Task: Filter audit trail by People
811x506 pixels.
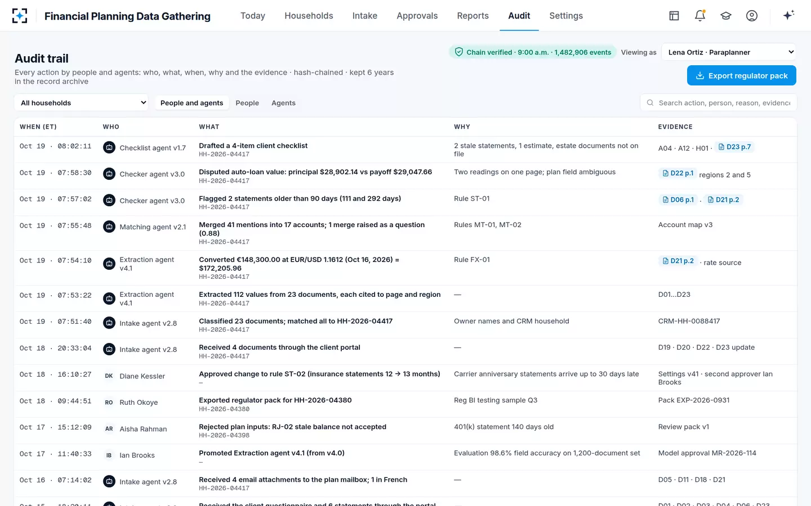Action: point(247,103)
